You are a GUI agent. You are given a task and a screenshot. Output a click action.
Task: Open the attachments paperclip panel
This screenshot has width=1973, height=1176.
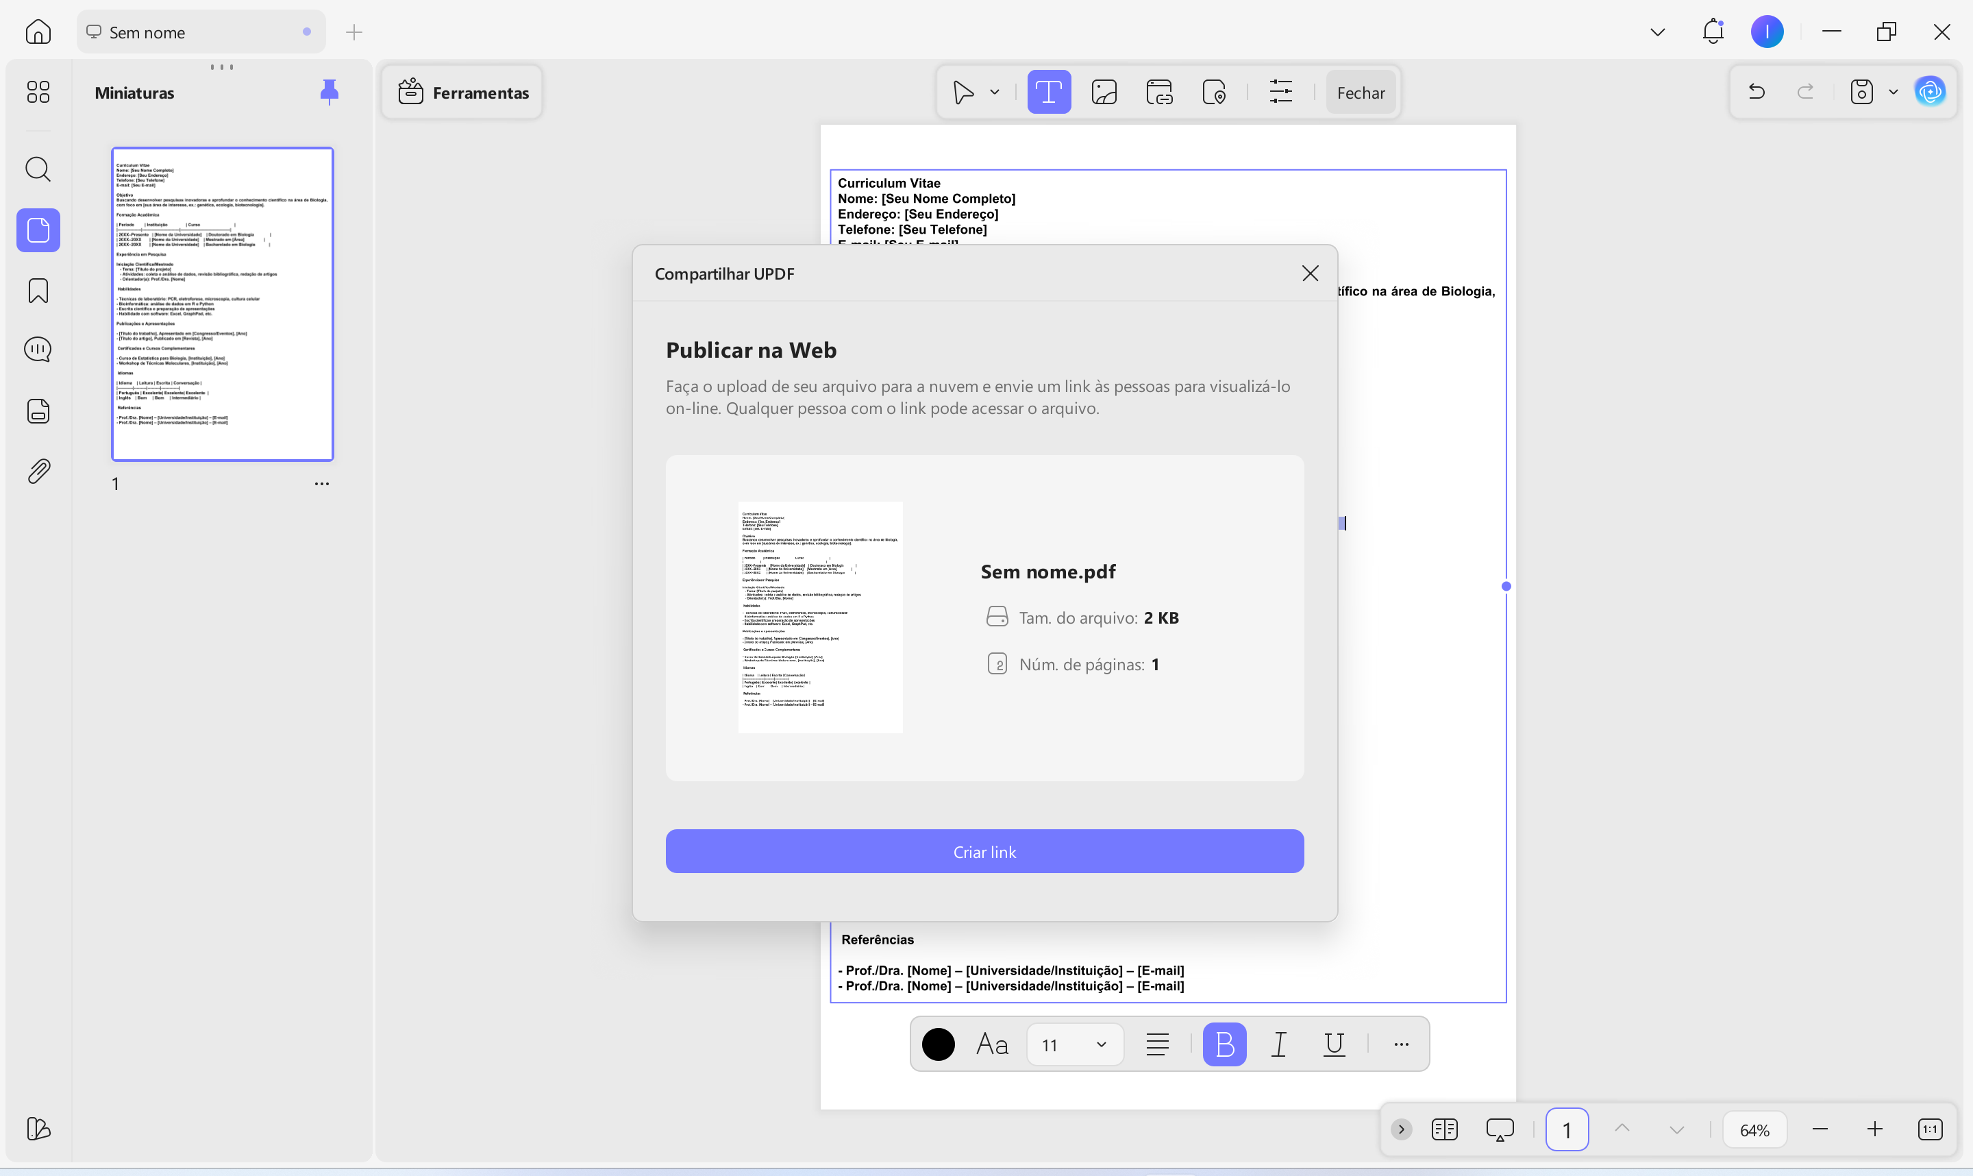pos(38,471)
